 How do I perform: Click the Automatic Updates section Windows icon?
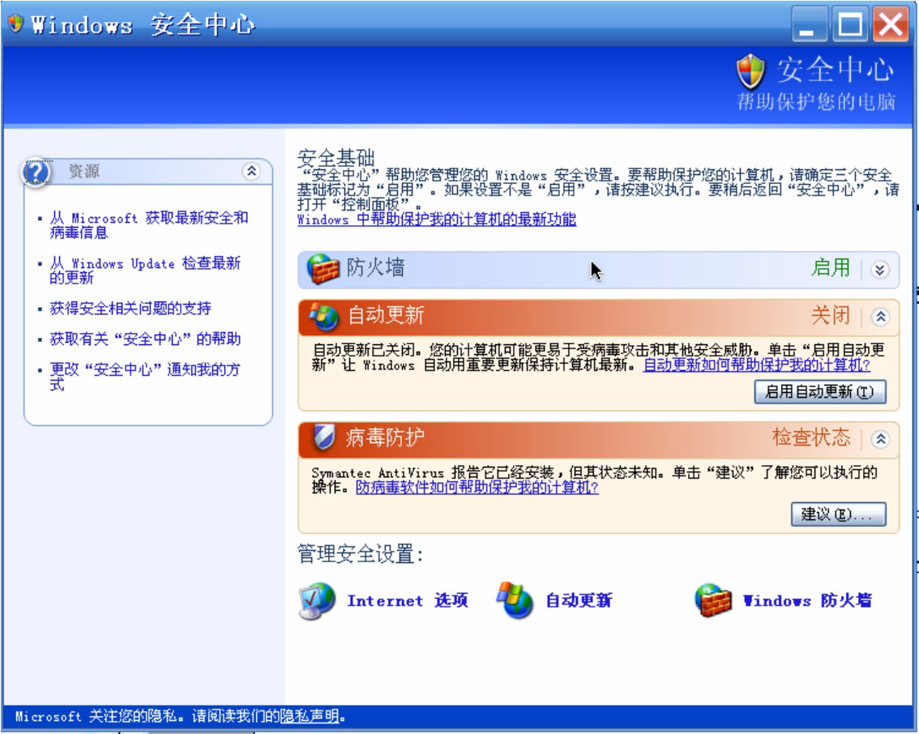coord(323,317)
